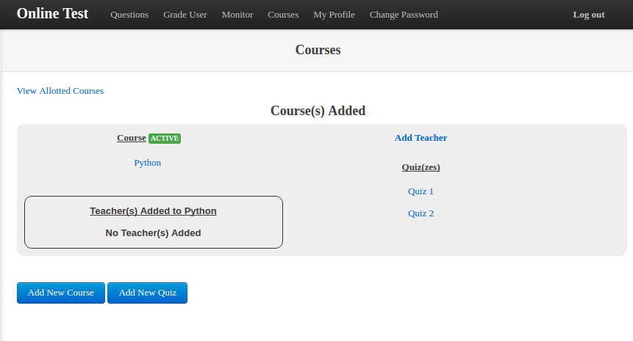Click the Course(s) Added heading
633x341 pixels.
[x=318, y=111]
